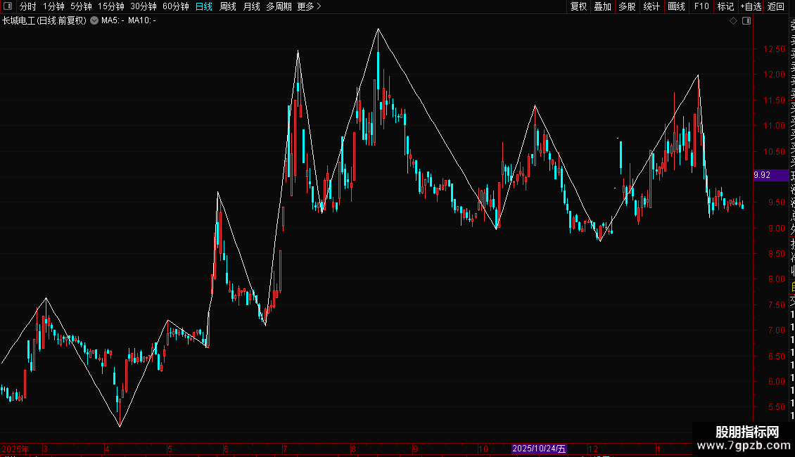Switch to the 月线 monthly chart
Image resolution: width=795 pixels, height=457 pixels.
click(x=251, y=6)
